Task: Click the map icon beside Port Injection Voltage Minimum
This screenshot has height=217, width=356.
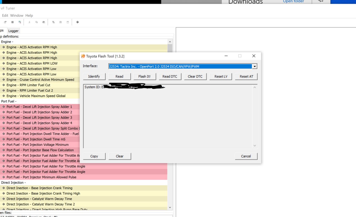Action: (x=4, y=145)
